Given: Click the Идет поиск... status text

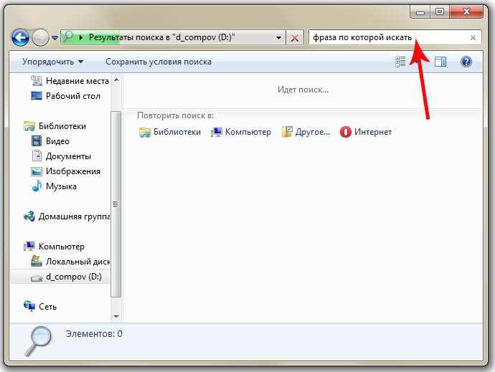Looking at the screenshot, I should tap(303, 90).
